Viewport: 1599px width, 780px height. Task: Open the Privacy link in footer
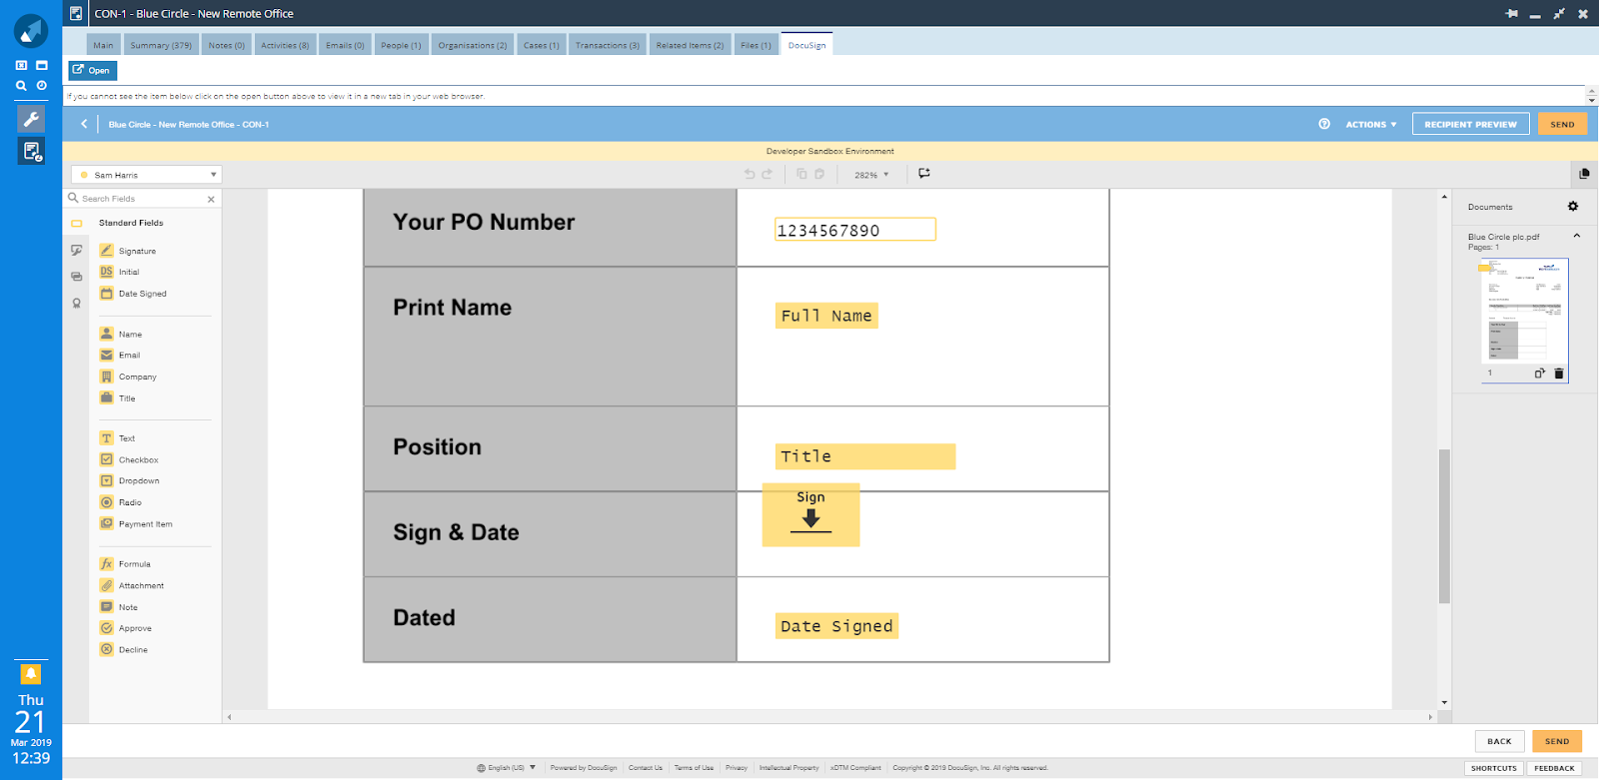[x=737, y=768]
